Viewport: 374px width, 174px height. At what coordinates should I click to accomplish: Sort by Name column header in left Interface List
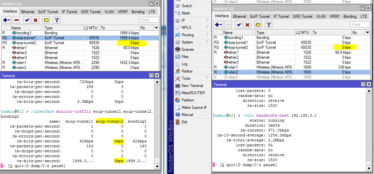(26, 28)
